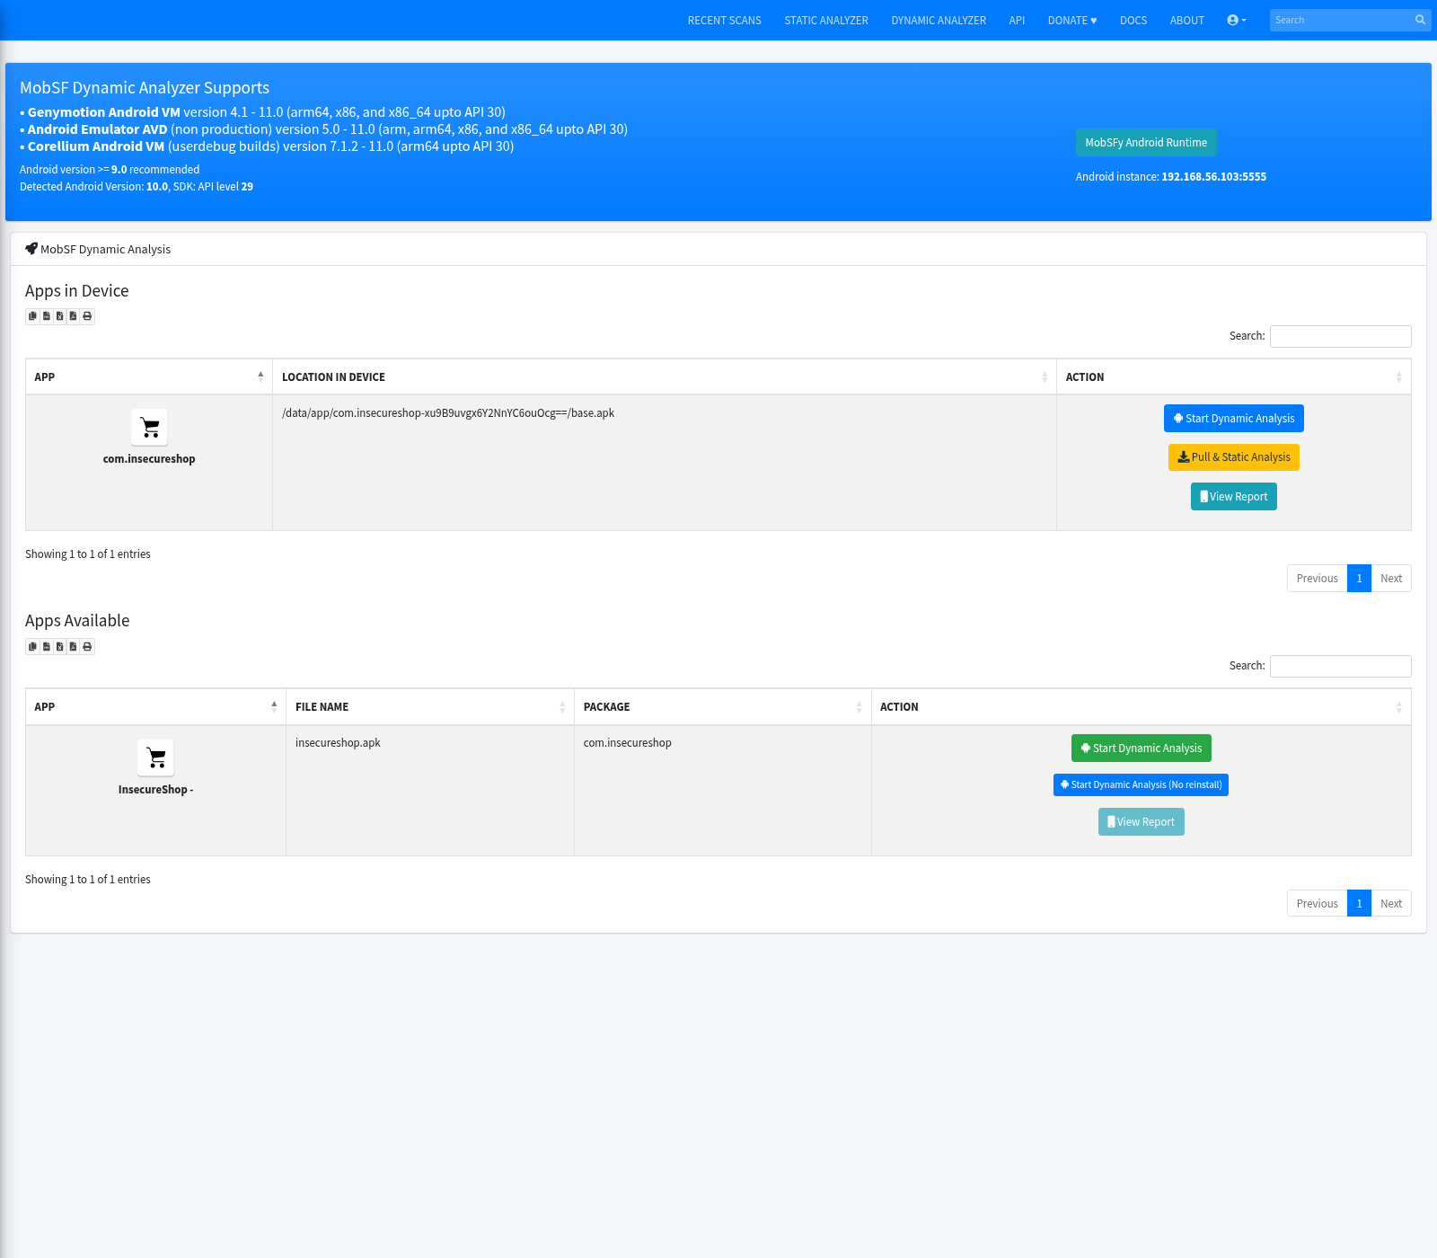The height and width of the screenshot is (1258, 1437).
Task: Export Apps in Device table to Excel
Action: pyautogui.click(x=59, y=316)
